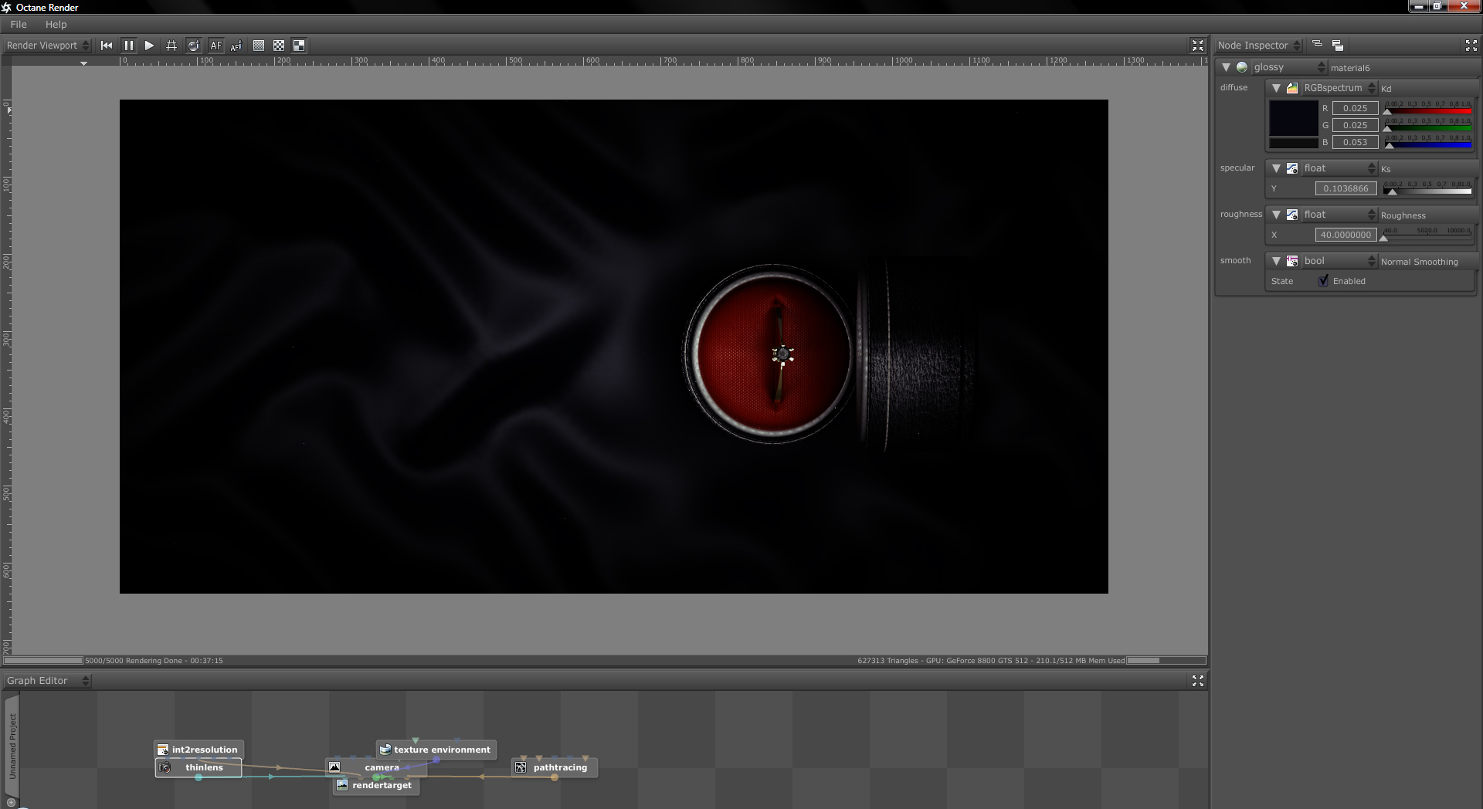Image resolution: width=1483 pixels, height=809 pixels.
Task: Click the red channel slider
Action: click(1427, 108)
